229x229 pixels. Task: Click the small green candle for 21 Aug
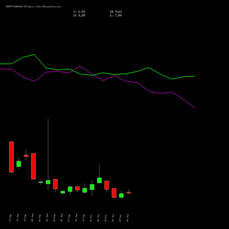click(41, 182)
